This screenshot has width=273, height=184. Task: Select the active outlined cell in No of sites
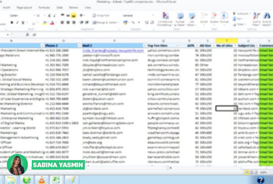pos(227,108)
